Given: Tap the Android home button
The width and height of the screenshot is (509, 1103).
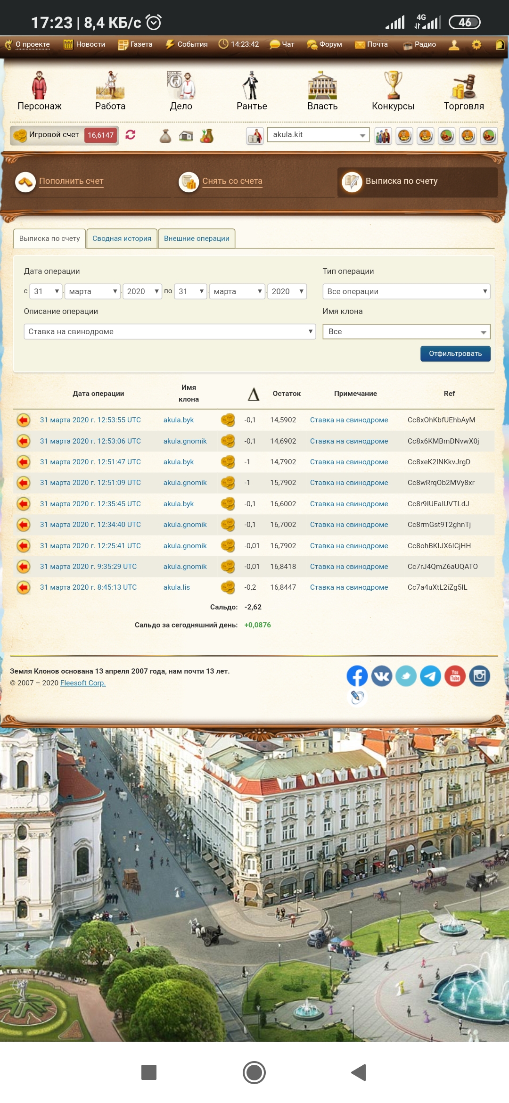Looking at the screenshot, I should [x=254, y=1072].
